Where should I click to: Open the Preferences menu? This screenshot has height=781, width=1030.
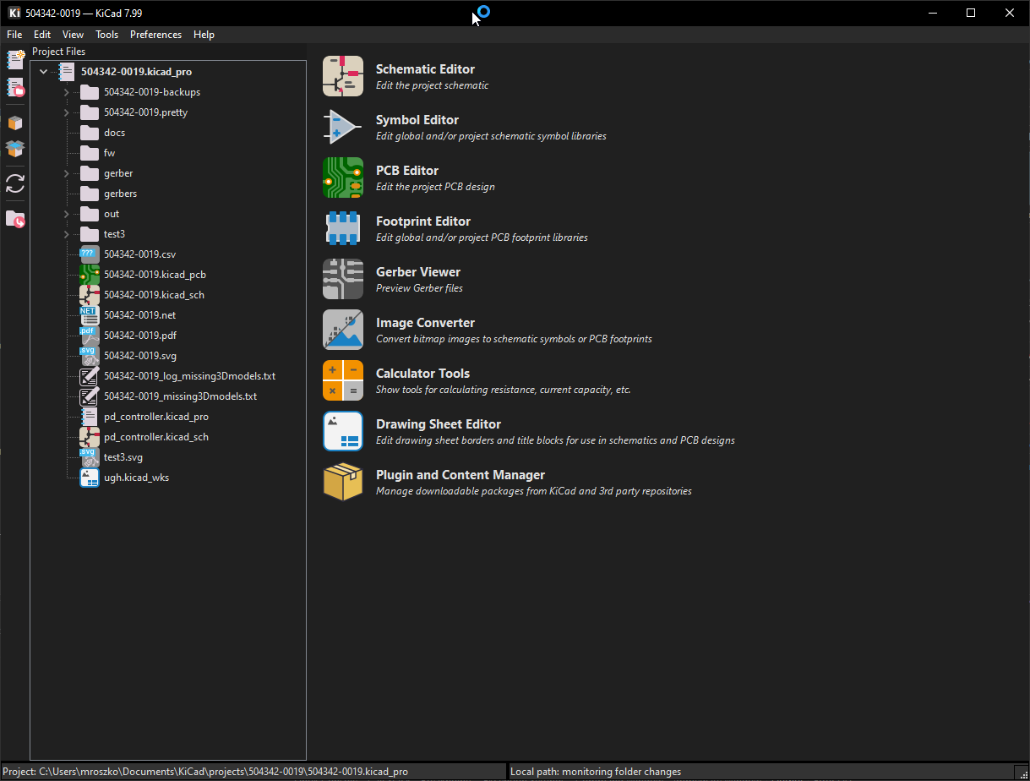point(155,35)
